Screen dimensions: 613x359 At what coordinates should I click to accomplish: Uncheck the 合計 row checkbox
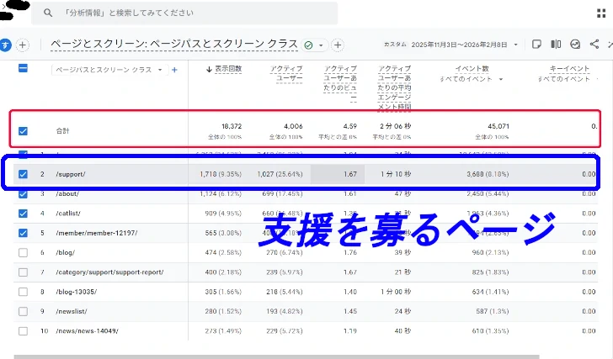click(x=23, y=131)
